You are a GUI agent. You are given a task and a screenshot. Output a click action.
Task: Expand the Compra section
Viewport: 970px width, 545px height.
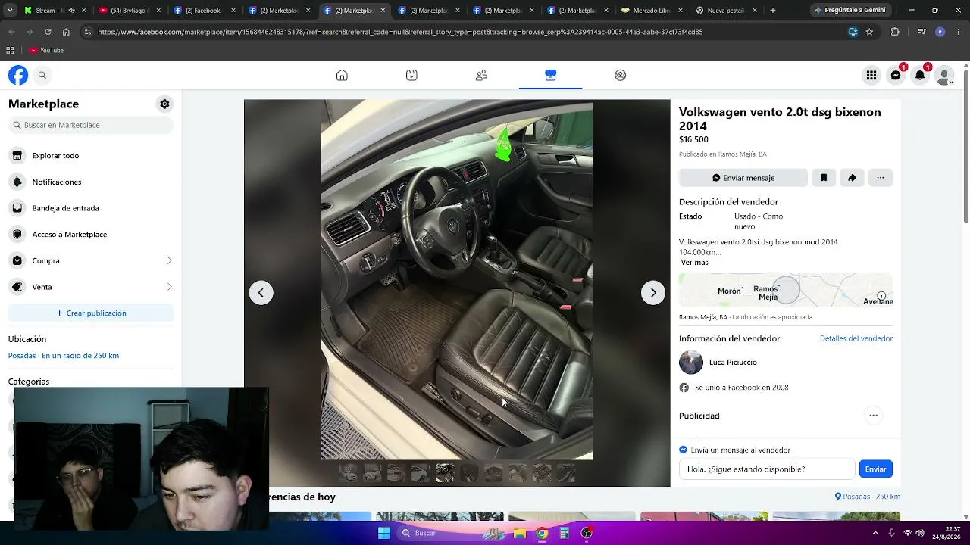point(91,260)
